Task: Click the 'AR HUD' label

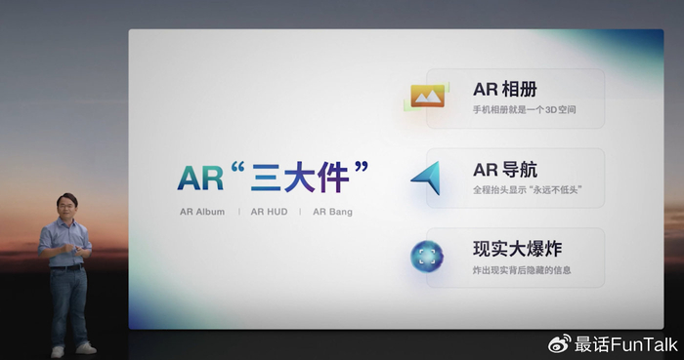Action: [x=269, y=212]
